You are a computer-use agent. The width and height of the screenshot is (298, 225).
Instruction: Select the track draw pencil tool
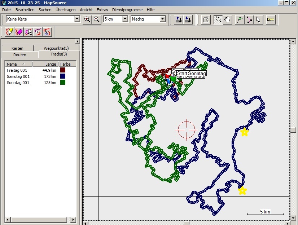point(9,32)
